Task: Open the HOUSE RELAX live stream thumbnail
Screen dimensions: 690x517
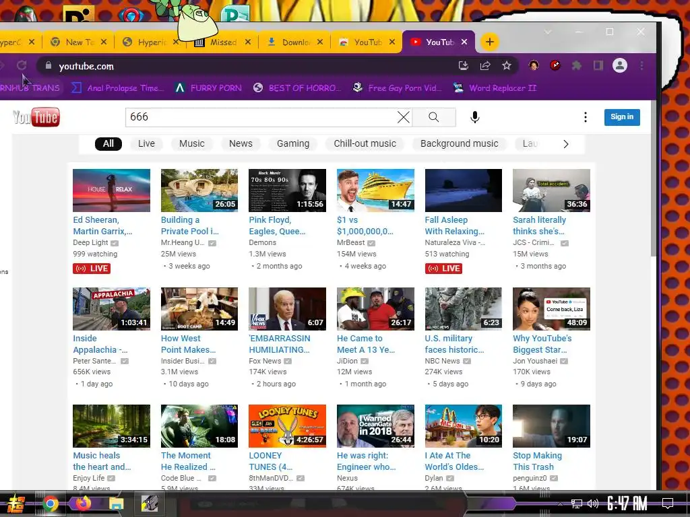Action: pyautogui.click(x=111, y=191)
